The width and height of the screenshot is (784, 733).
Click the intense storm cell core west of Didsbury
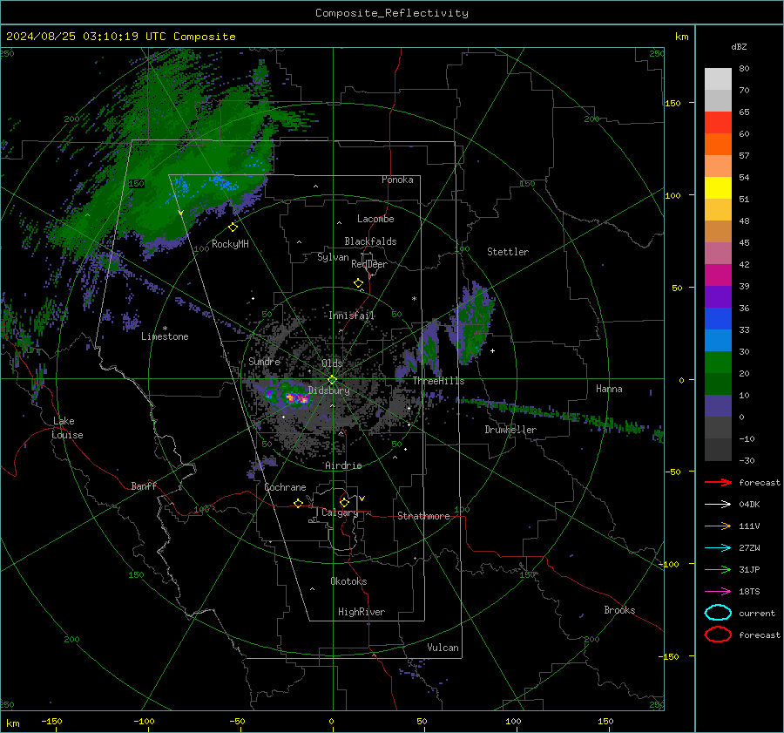[x=296, y=398]
